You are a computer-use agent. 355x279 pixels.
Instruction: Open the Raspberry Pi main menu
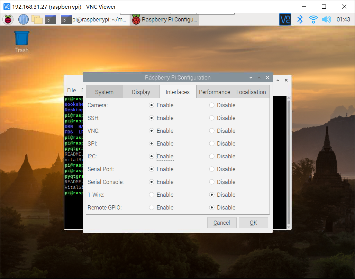8,20
